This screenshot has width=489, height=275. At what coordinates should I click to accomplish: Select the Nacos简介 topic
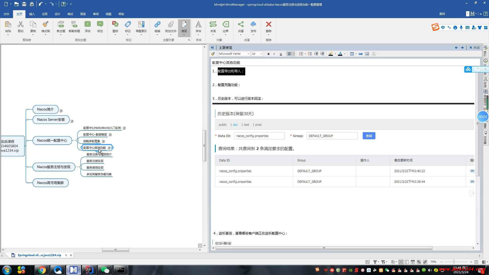coord(46,109)
